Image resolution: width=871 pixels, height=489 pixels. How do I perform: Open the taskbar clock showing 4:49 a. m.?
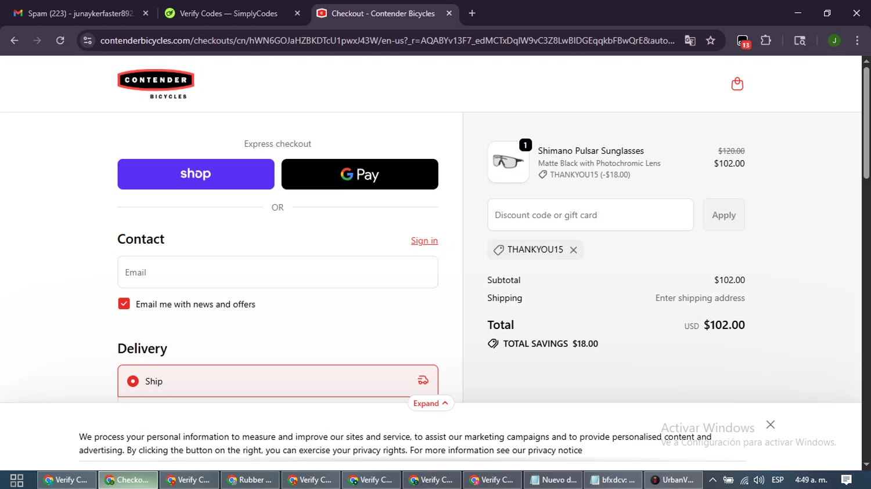click(811, 480)
